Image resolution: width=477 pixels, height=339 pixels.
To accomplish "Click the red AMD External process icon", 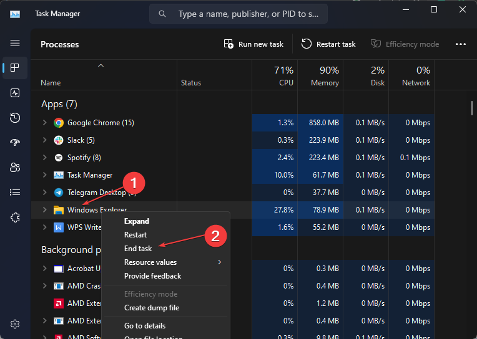I will (59, 303).
